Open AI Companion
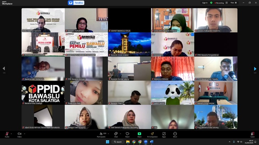 [x=152, y=135]
